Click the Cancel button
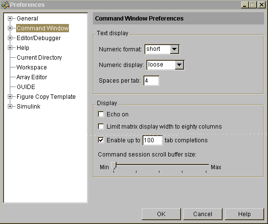The image size is (268, 224). pyautogui.click(x=202, y=214)
